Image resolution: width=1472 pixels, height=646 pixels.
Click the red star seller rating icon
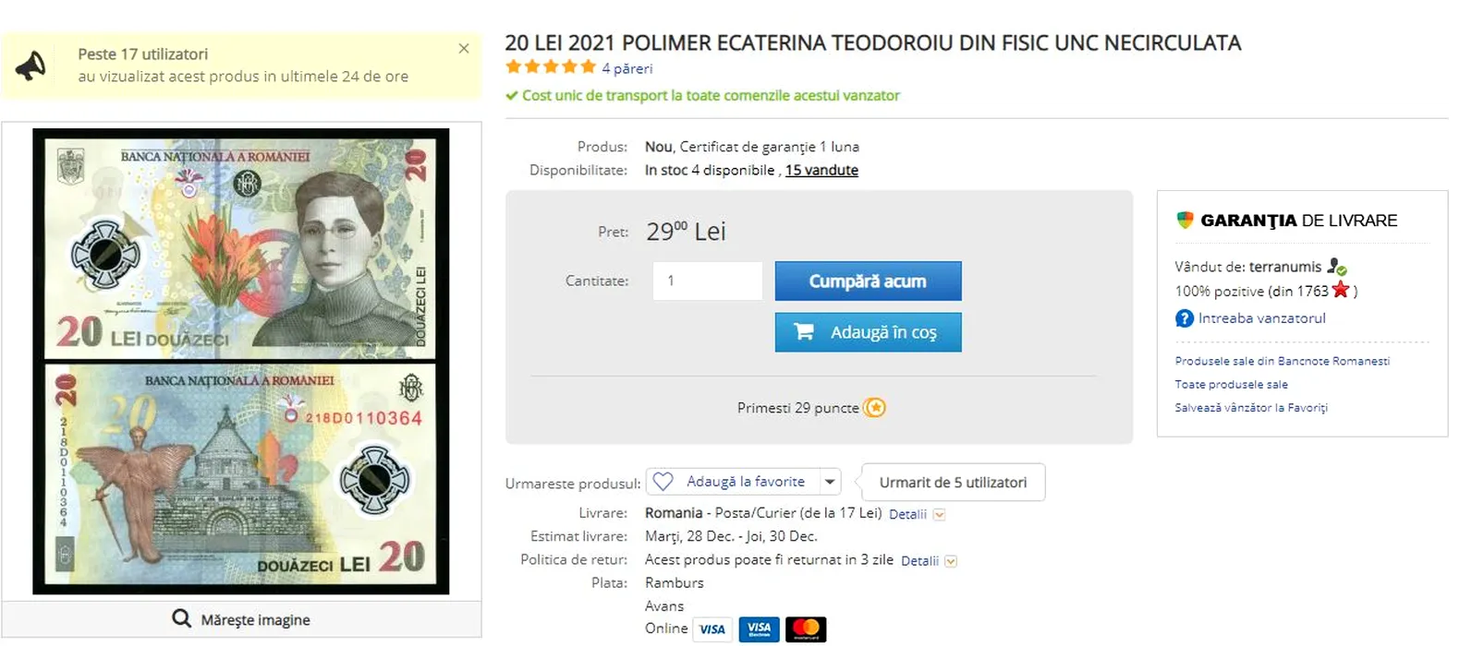coord(1341,290)
